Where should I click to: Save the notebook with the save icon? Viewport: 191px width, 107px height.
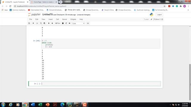pos(29,23)
